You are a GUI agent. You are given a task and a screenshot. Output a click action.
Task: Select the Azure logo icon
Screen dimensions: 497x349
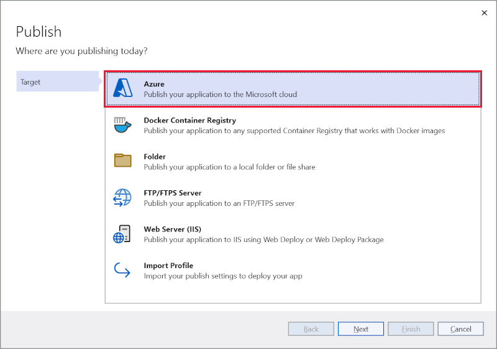point(122,88)
